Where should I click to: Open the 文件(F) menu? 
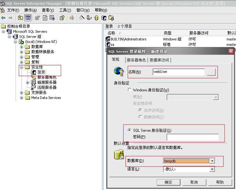(x=13, y=10)
